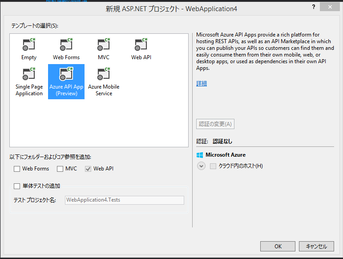Select Single Page Application template icon
343x259 pixels.
click(x=29, y=74)
